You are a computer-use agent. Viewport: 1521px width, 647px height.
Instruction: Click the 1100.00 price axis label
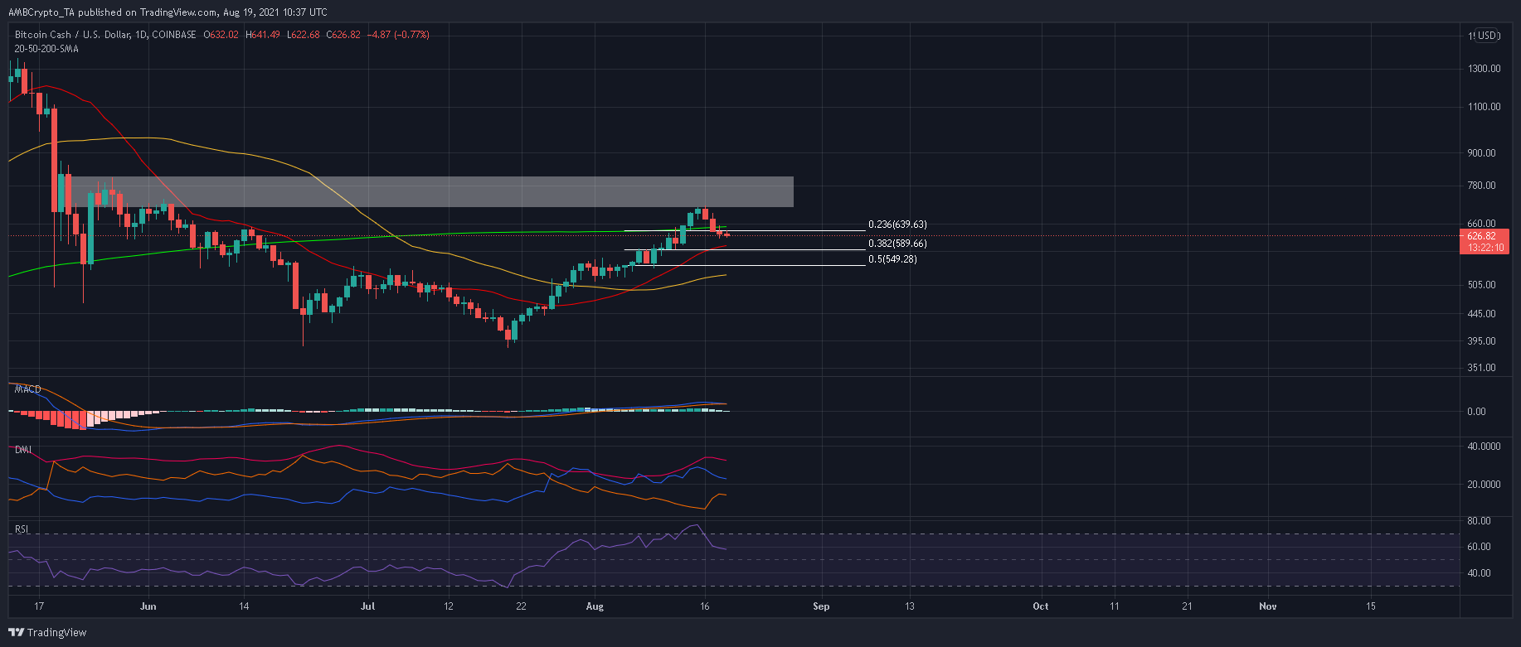click(x=1484, y=107)
